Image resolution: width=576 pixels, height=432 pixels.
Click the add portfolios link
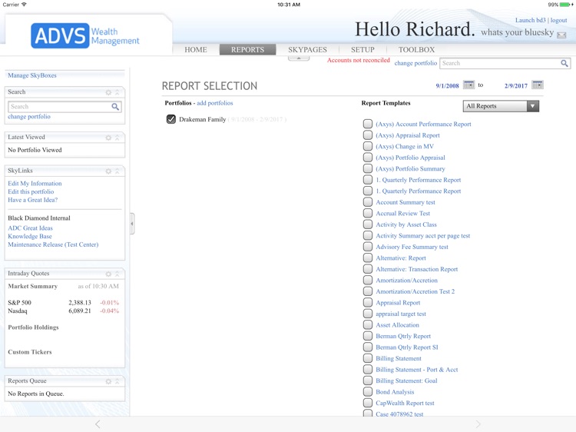point(215,103)
